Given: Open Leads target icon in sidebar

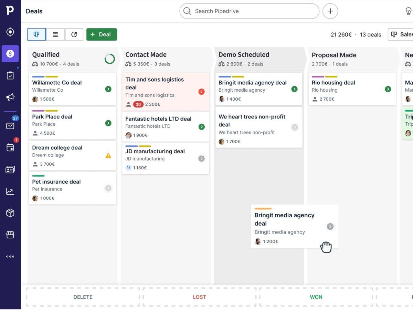Looking at the screenshot, I should pos(10,32).
